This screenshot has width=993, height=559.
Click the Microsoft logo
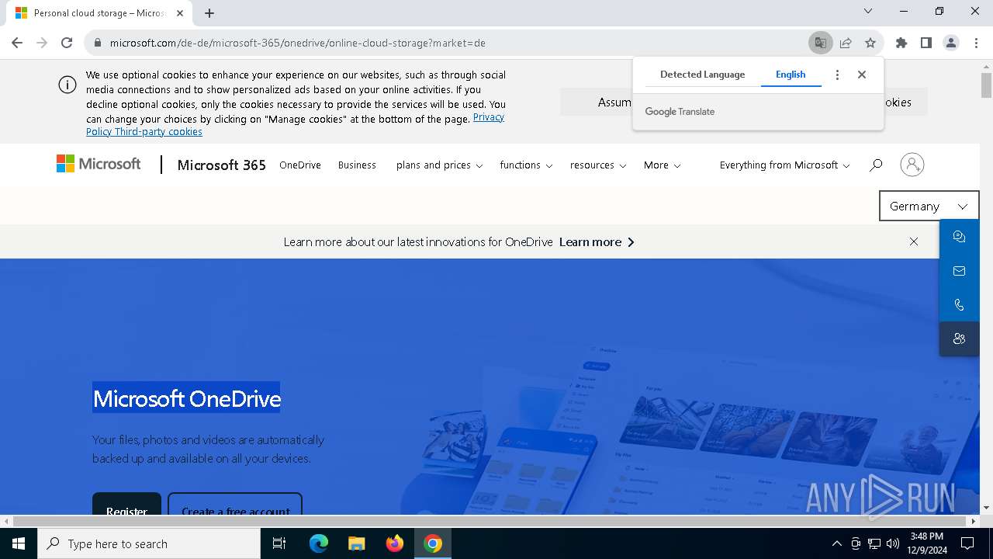coord(99,164)
